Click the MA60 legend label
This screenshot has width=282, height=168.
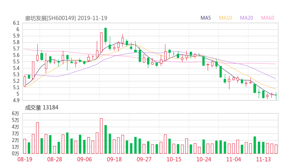click(268, 18)
